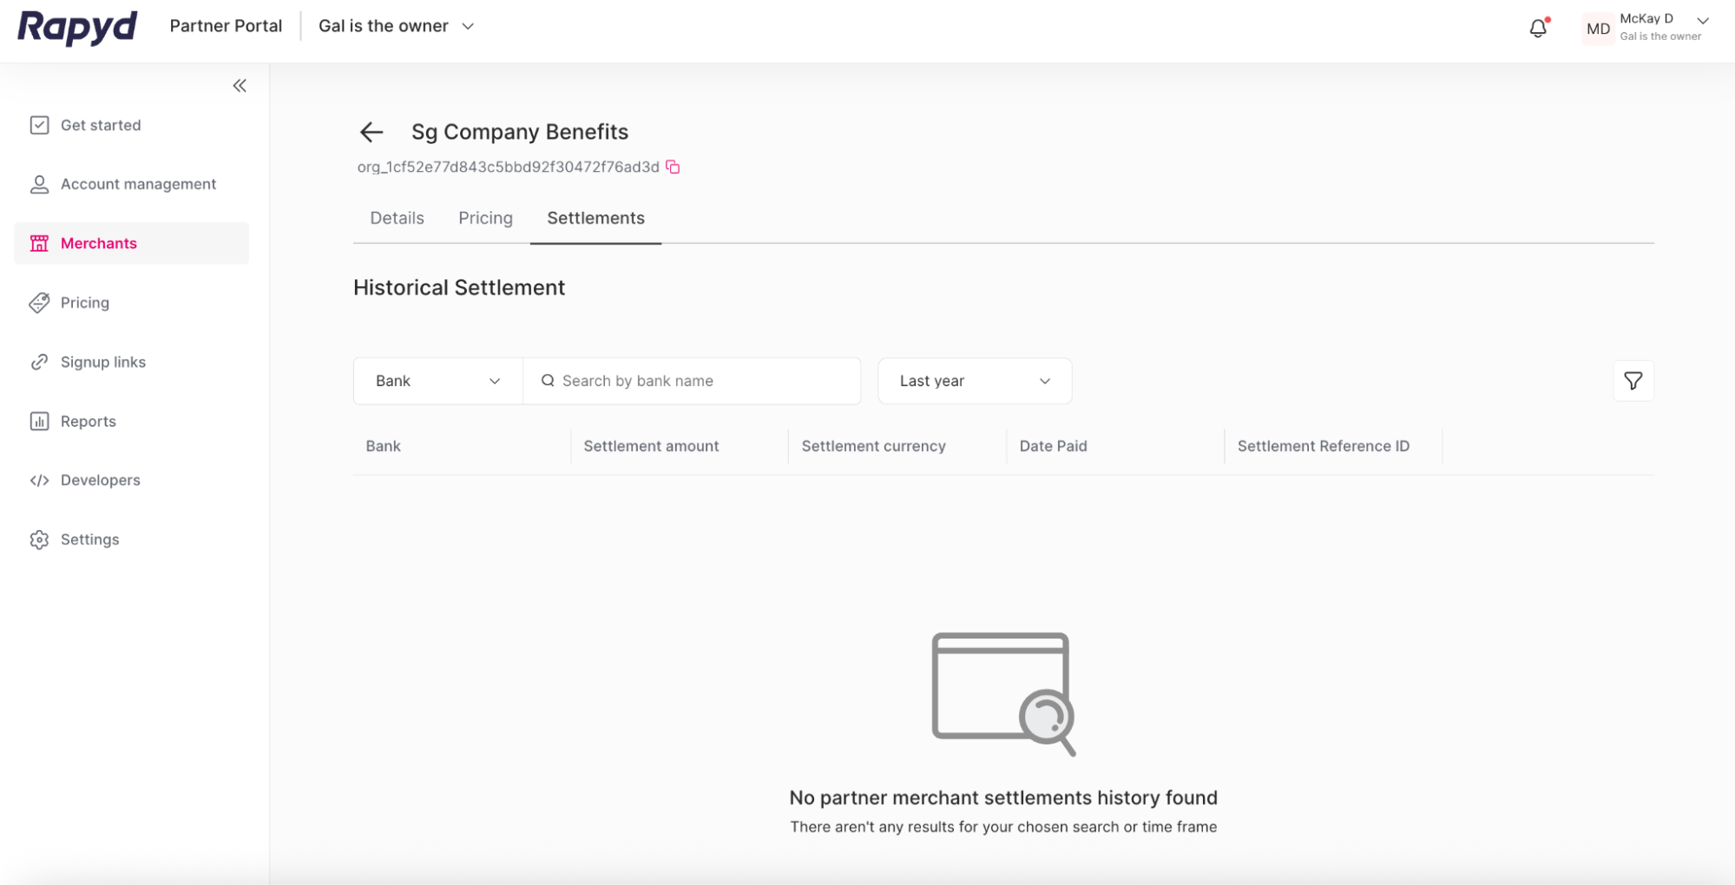Screen dimensions: 1735x885
Task: Click the Signup links chain icon
Action: tap(39, 362)
